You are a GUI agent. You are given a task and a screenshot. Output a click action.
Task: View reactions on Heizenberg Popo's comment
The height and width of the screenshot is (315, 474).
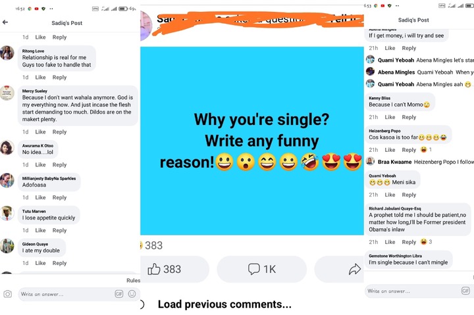click(x=426, y=149)
